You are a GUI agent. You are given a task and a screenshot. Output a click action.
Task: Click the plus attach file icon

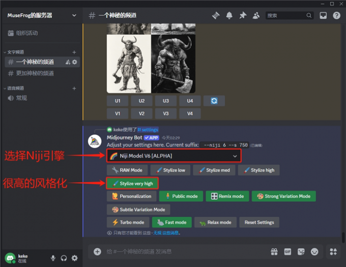click(97, 252)
